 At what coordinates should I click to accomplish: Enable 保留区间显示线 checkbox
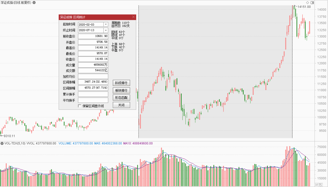(79, 106)
